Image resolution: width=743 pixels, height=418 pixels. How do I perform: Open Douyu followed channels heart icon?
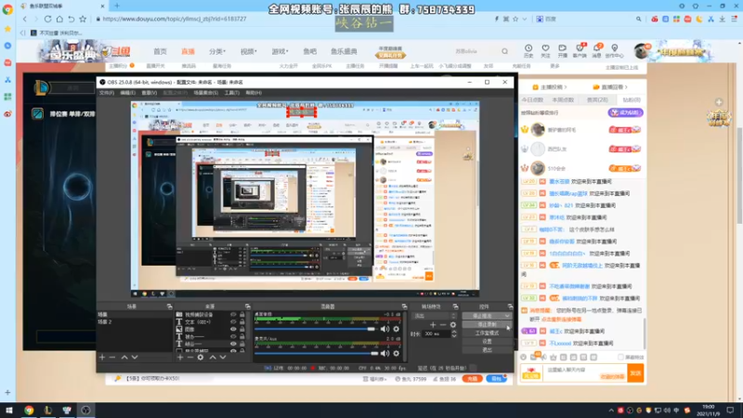point(545,50)
